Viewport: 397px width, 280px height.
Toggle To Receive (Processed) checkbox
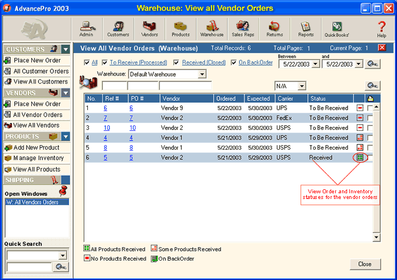[104, 62]
